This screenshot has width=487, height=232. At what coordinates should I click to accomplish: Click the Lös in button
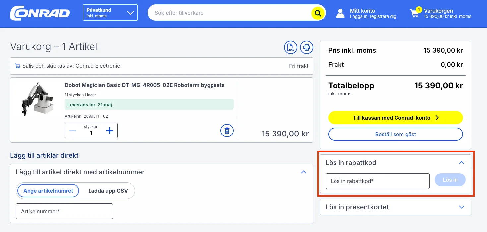pos(450,180)
